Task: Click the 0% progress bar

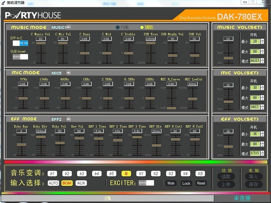Action: pyautogui.click(x=108, y=198)
